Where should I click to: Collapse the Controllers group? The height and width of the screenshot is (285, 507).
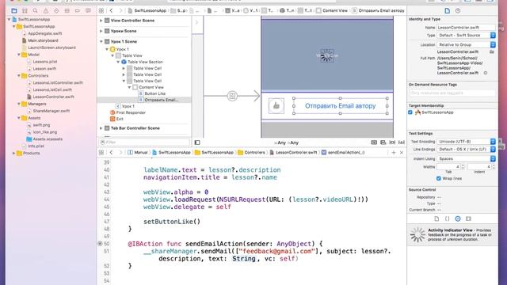pos(19,76)
